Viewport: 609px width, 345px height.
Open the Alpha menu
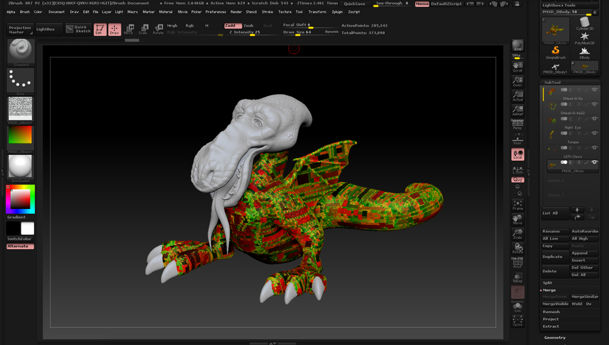tap(11, 12)
